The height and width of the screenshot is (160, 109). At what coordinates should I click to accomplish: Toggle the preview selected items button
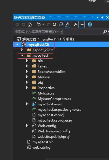click(82, 24)
